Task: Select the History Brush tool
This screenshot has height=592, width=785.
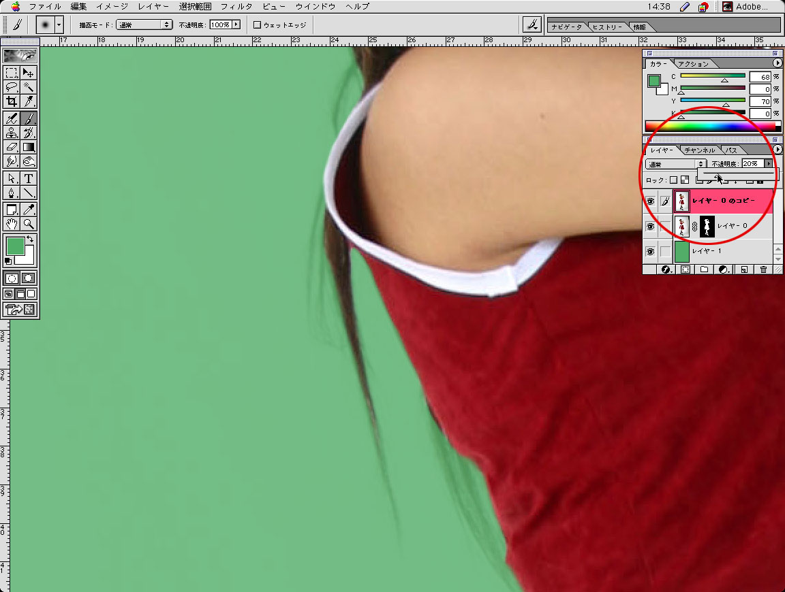Action: click(x=29, y=133)
